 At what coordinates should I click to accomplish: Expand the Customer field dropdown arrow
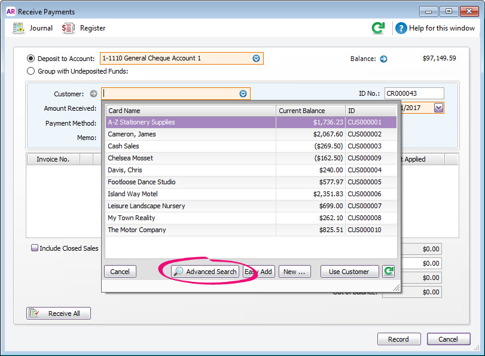pyautogui.click(x=243, y=94)
